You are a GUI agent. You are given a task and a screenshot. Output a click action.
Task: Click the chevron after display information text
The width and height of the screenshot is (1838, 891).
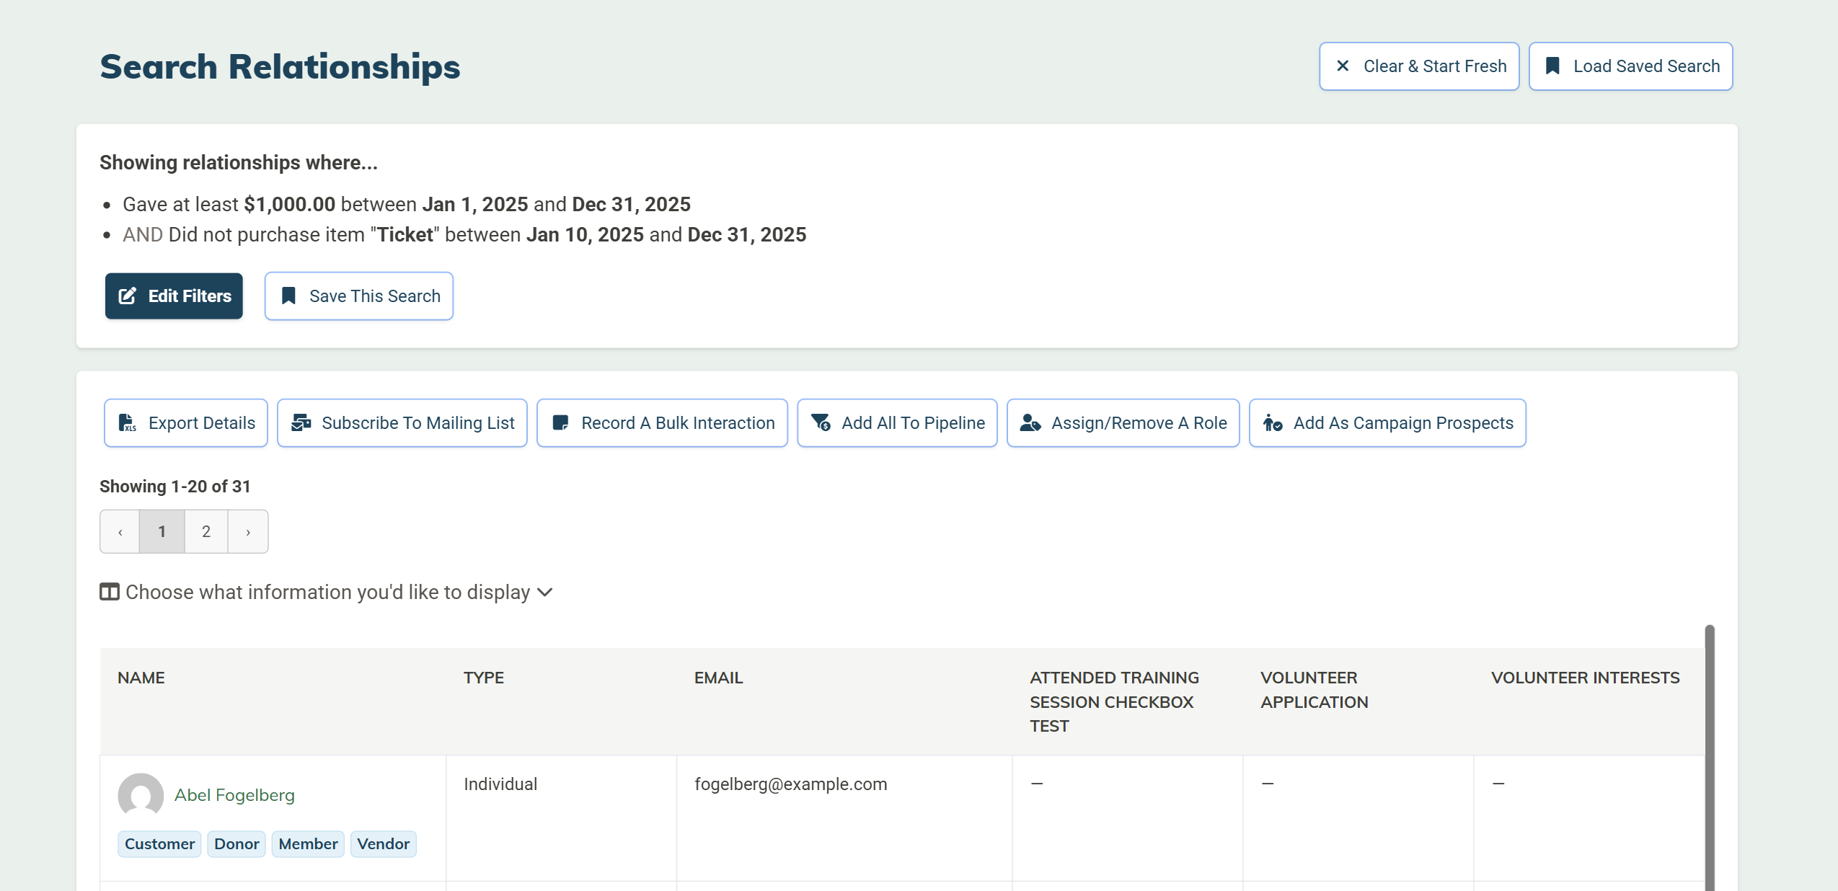[545, 593]
